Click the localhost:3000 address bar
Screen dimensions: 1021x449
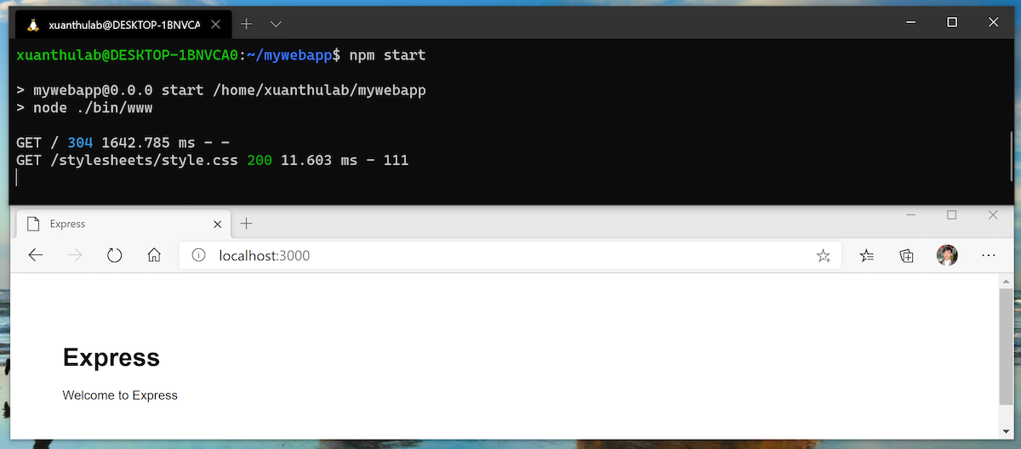click(510, 255)
